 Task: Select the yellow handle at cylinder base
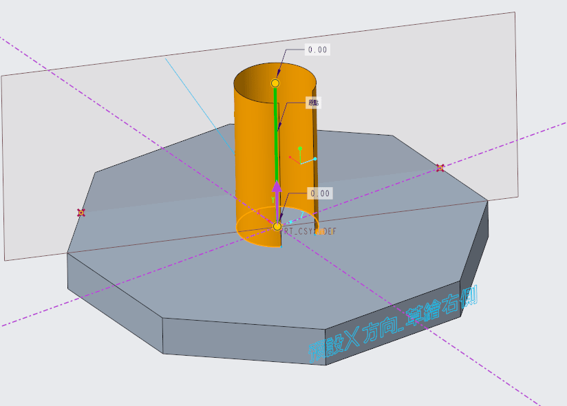tap(277, 226)
